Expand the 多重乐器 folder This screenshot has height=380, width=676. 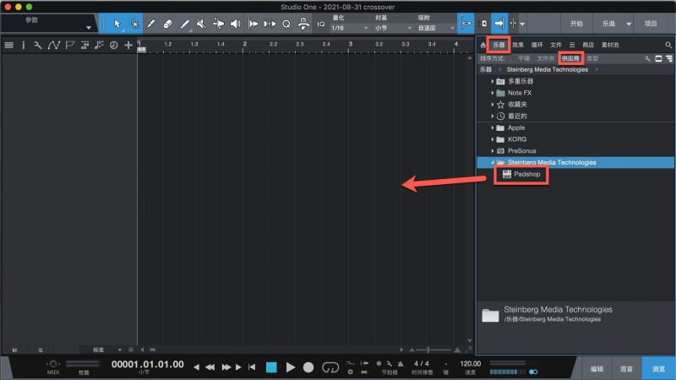click(493, 81)
